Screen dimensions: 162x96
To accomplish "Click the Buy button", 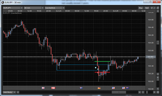I will click(x=141, y=8).
